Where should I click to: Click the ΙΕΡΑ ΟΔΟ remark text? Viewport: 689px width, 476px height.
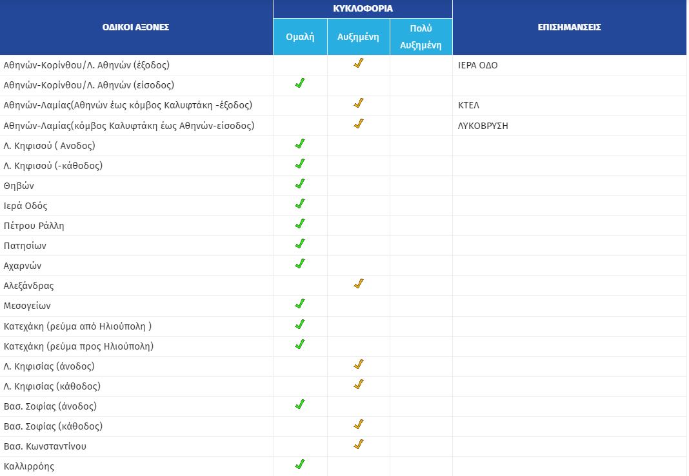pyautogui.click(x=477, y=65)
